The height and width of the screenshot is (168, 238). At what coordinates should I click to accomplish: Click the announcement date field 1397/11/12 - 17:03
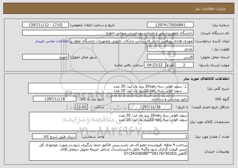click(45, 25)
